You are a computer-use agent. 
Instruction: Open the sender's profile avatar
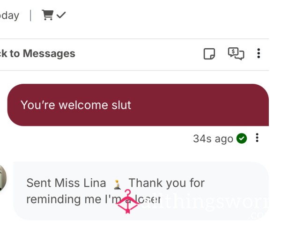[3, 178]
